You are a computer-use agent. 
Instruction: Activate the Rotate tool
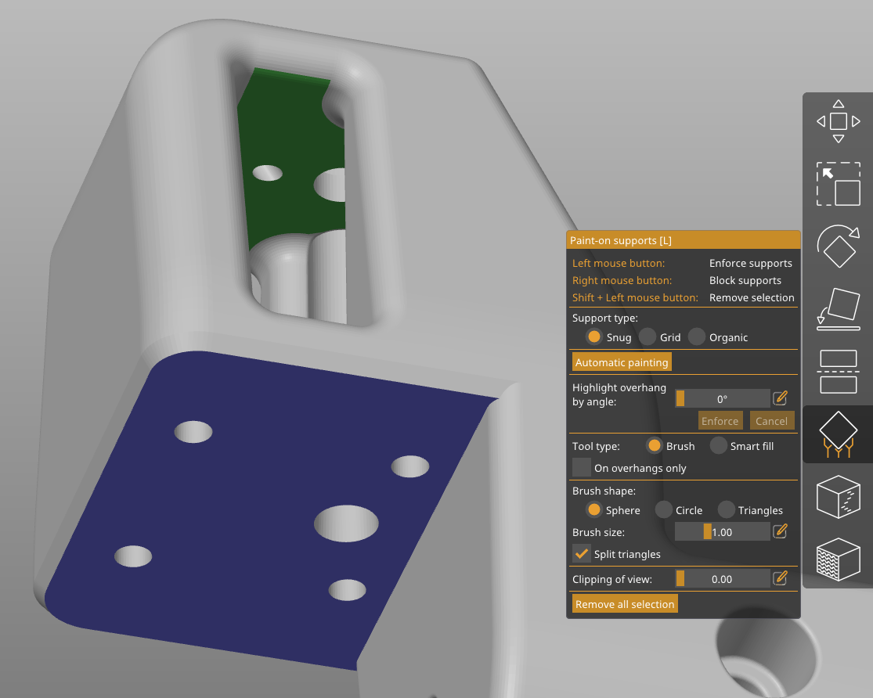838,246
